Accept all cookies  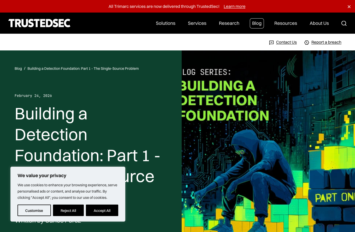pyautogui.click(x=102, y=211)
